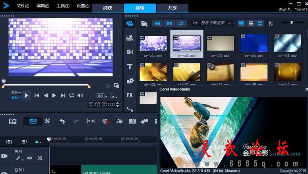The width and height of the screenshot is (308, 174).
Task: Play the preview
Action: [x=26, y=96]
